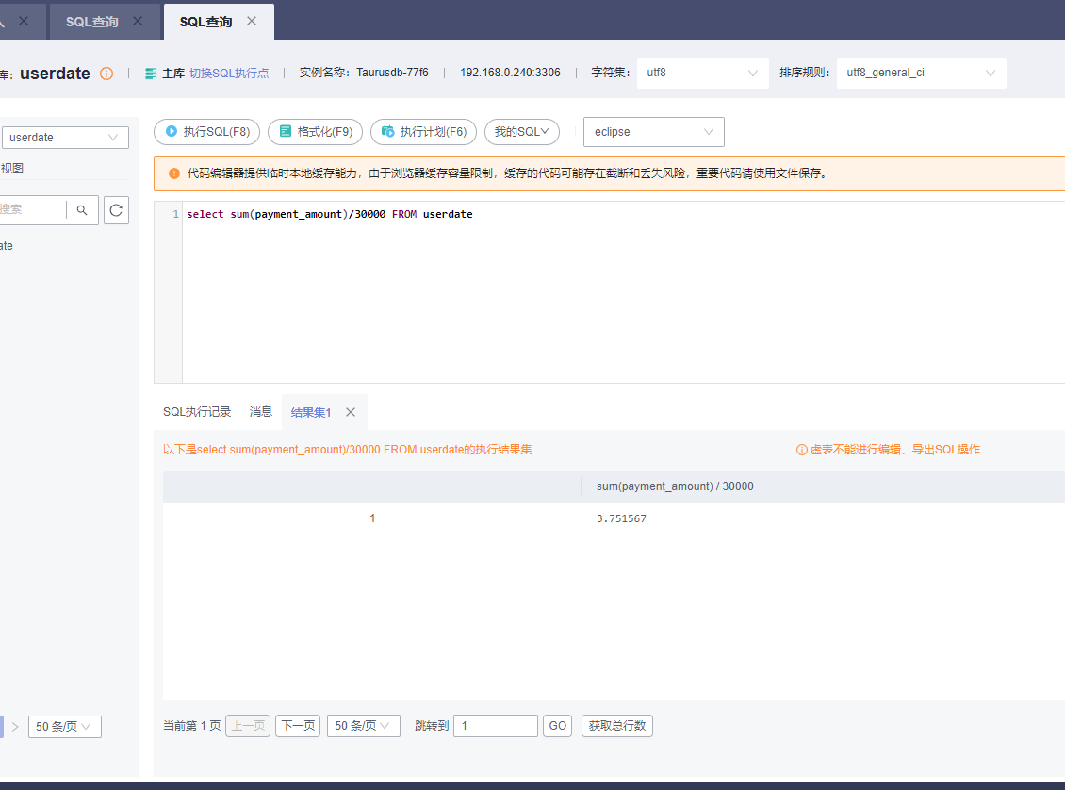This screenshot has height=790, width=1065.
Task: Go to next page arrow in sidebar pager
Action: click(15, 726)
